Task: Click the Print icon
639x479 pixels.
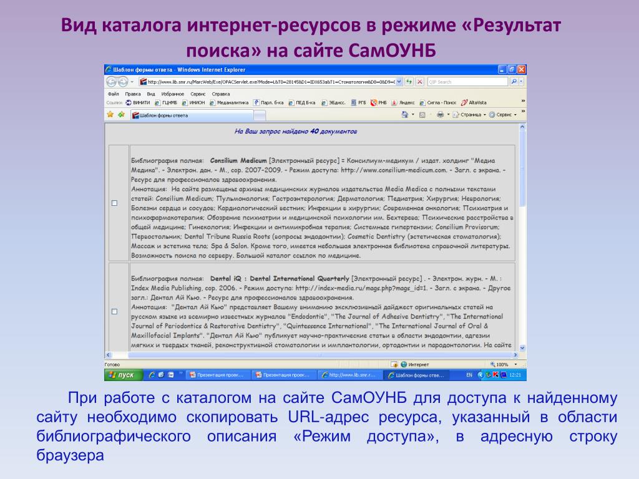Action: [440, 115]
